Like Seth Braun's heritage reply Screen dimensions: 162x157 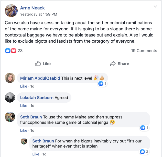coord(36,154)
